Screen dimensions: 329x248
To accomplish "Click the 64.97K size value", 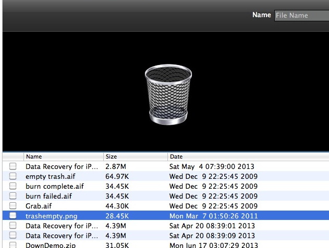I will click(x=117, y=176).
